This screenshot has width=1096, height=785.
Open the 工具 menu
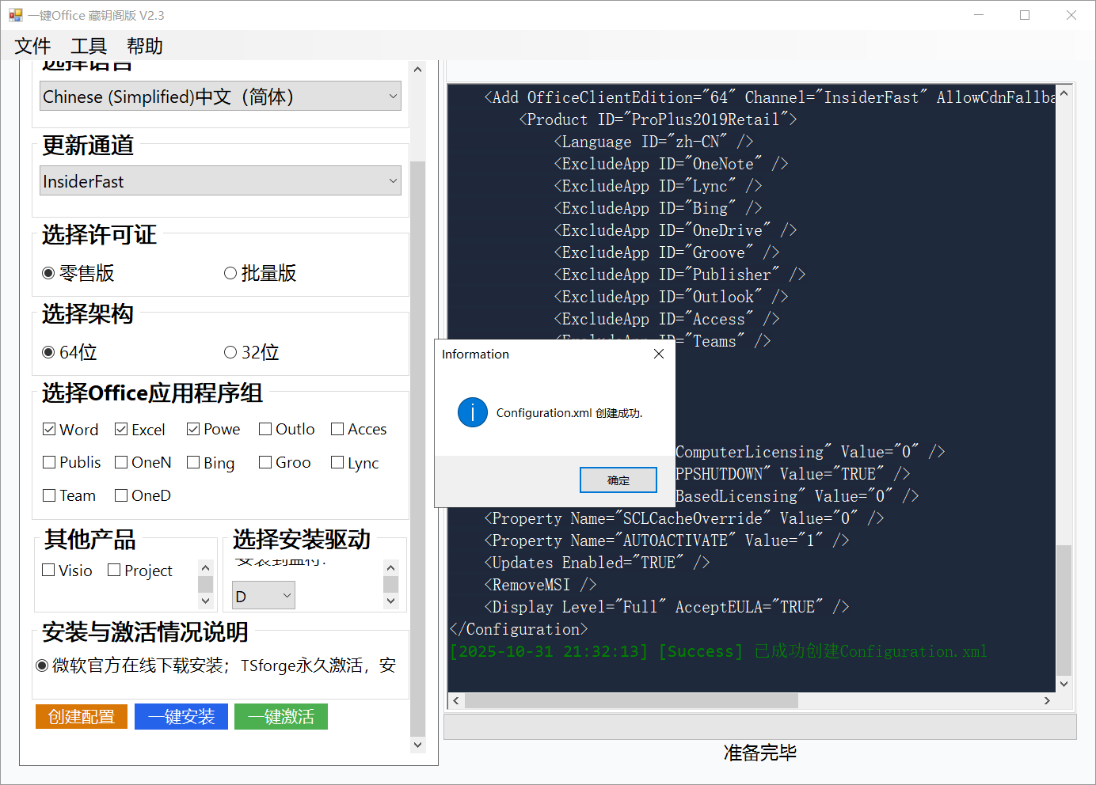click(87, 46)
